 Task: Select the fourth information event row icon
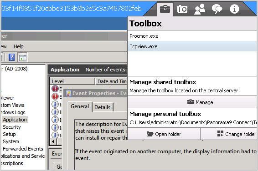pyautogui.click(x=55, y=127)
